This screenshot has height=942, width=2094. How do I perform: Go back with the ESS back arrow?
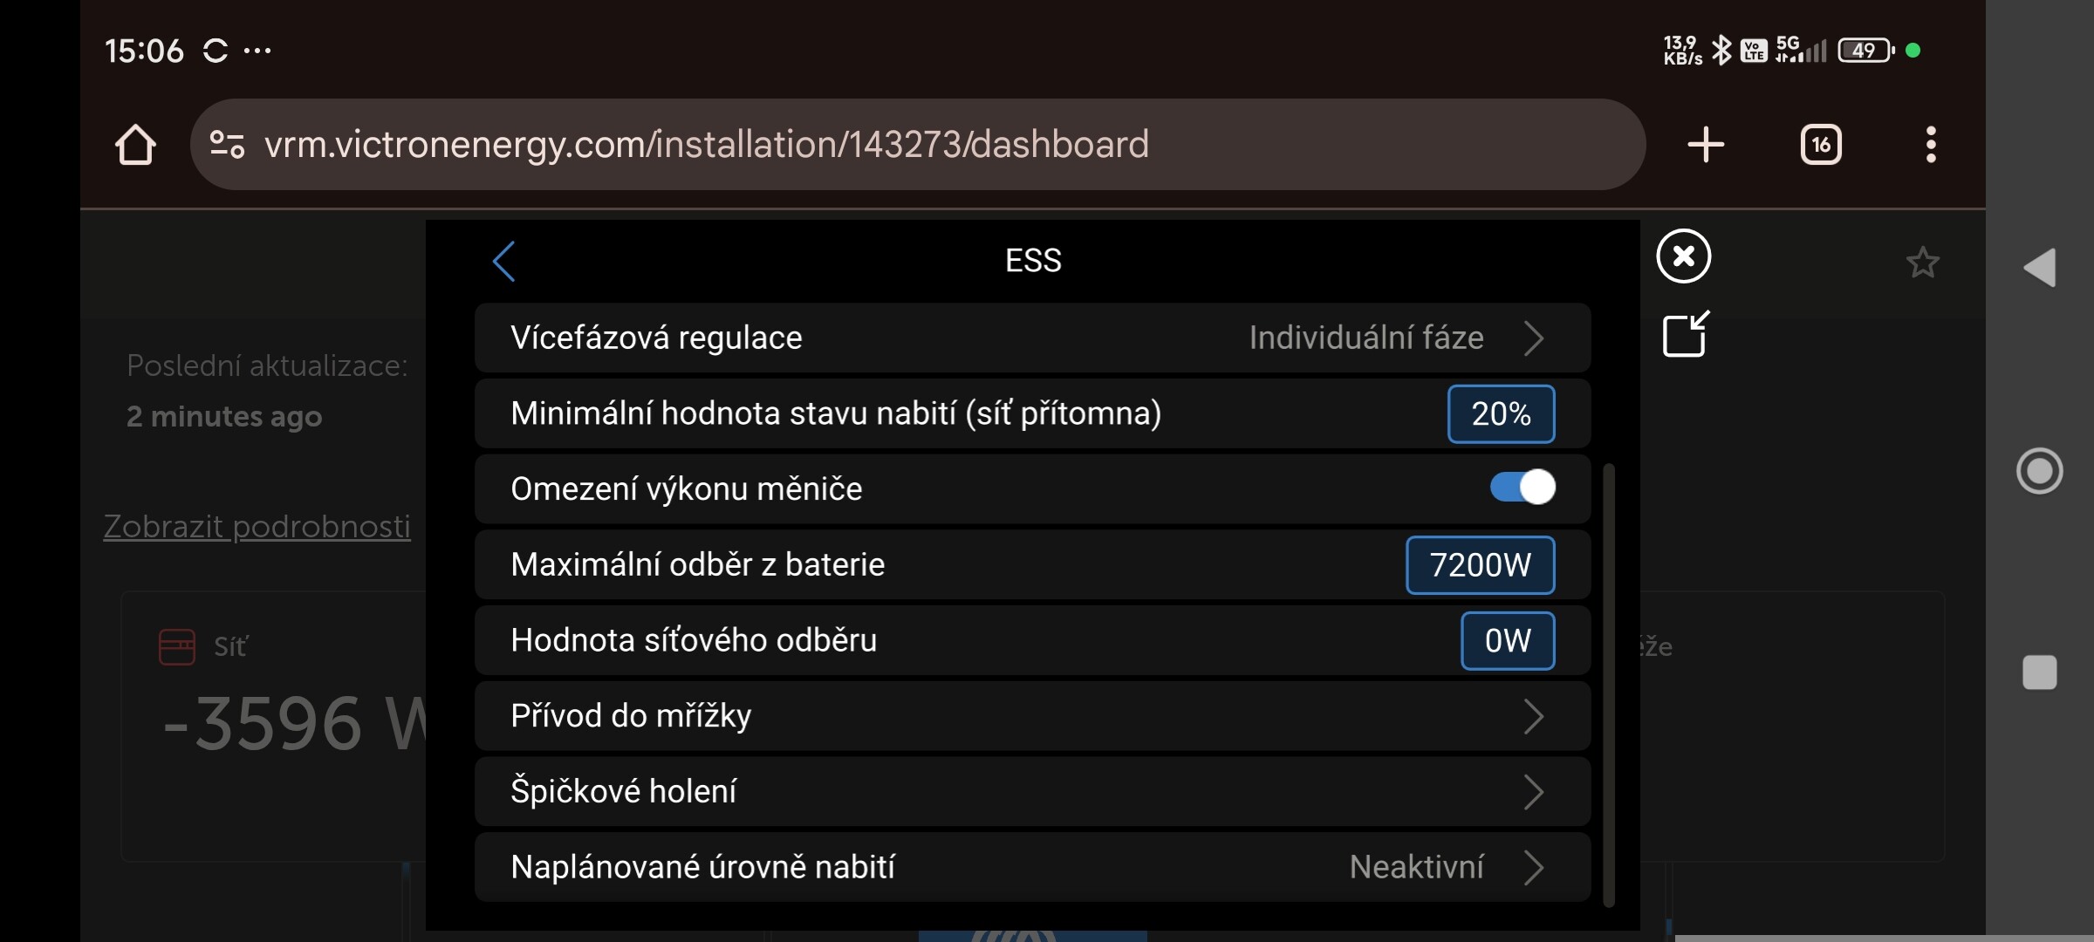[x=504, y=261]
